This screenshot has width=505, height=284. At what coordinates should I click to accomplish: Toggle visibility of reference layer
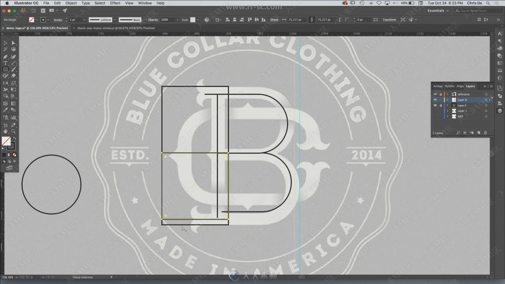(x=435, y=94)
